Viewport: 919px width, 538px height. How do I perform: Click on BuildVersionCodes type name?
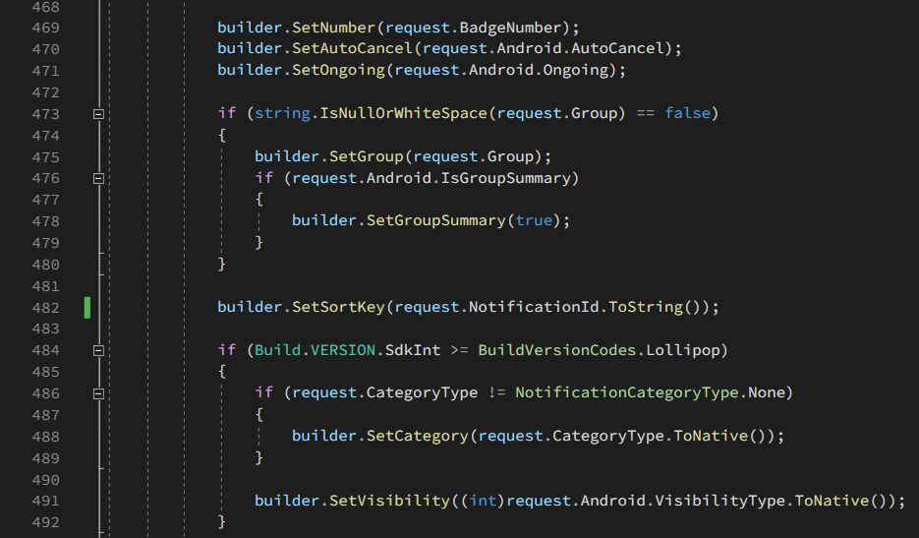point(557,350)
